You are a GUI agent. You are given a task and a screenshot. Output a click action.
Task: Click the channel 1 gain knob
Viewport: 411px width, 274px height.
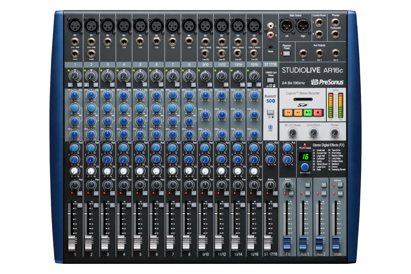tap(75, 76)
